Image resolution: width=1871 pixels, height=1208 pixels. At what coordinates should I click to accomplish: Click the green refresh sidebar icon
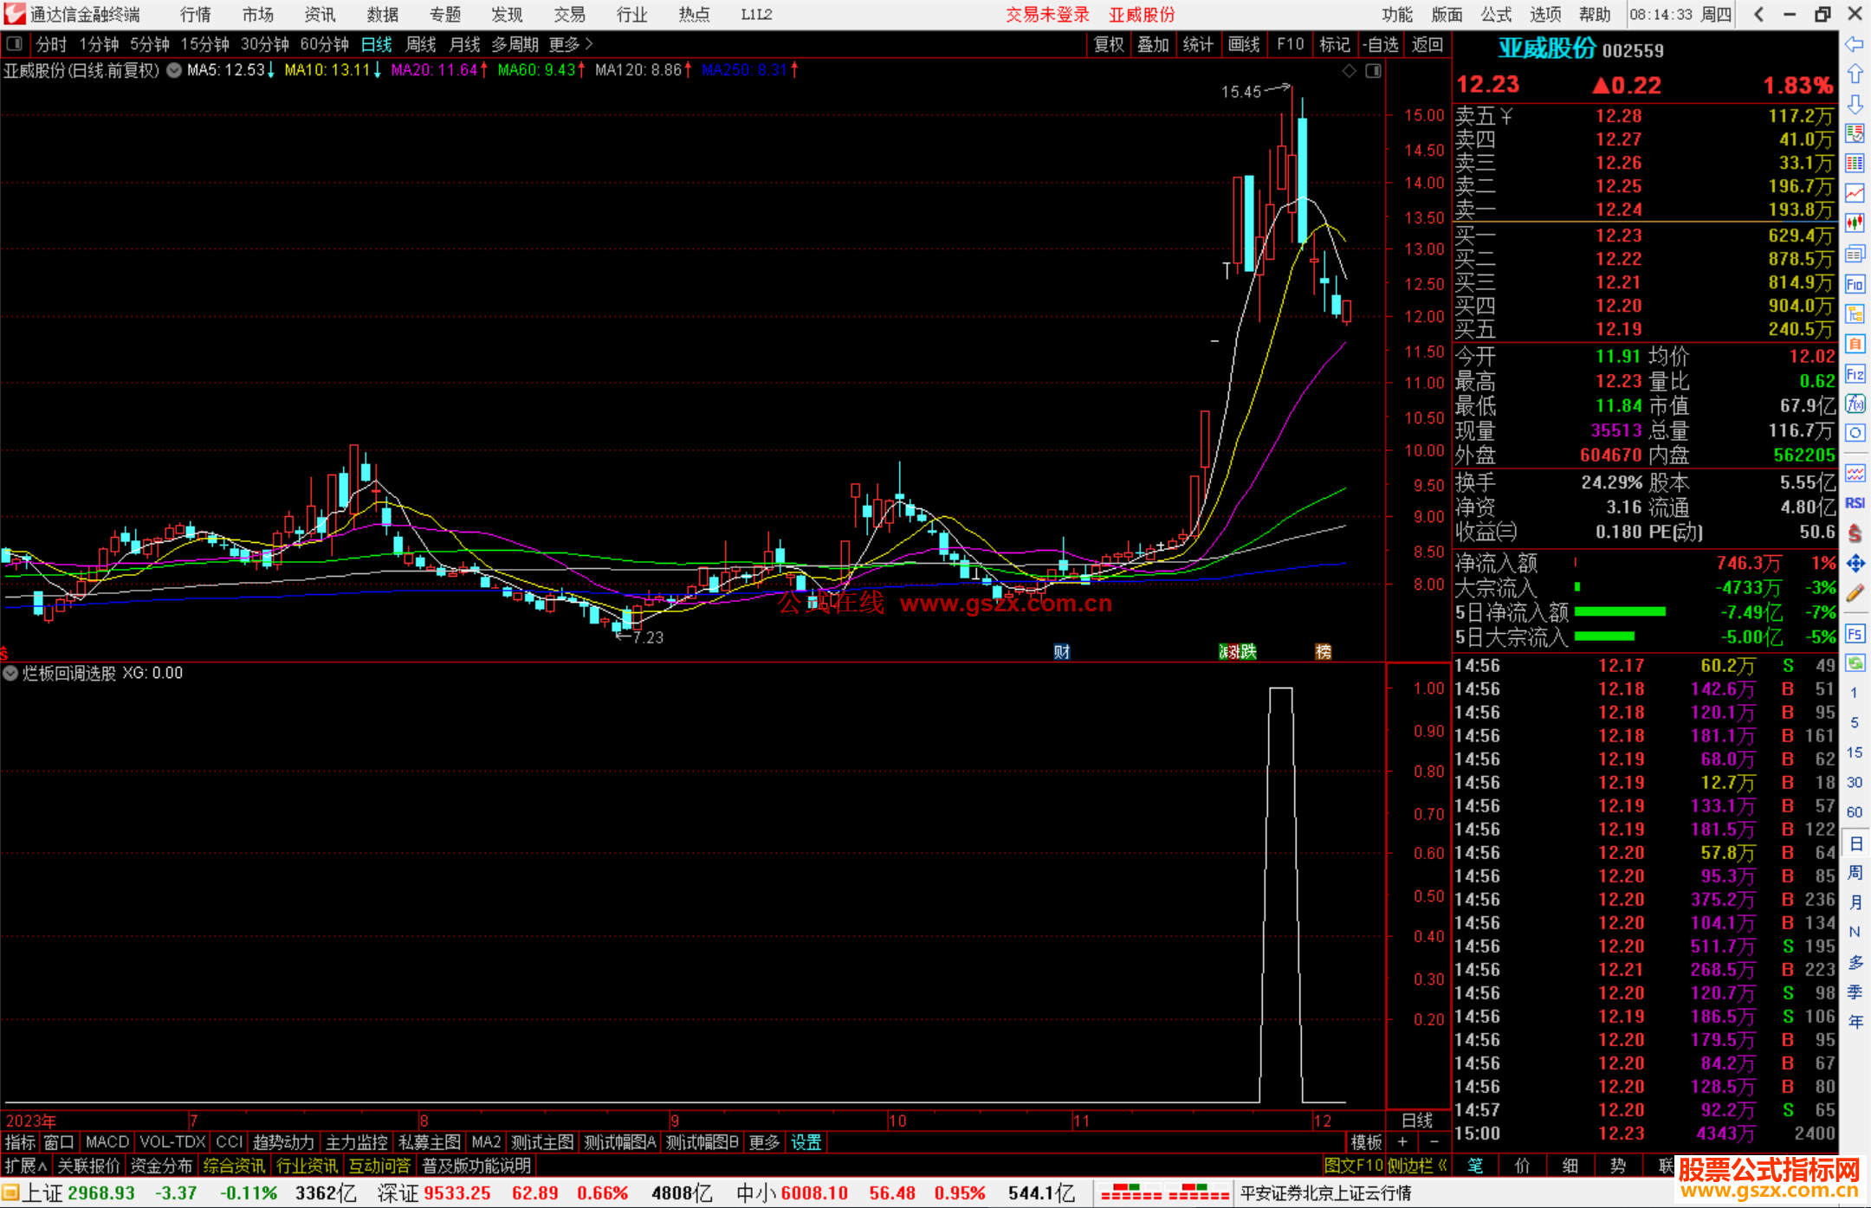click(1855, 663)
